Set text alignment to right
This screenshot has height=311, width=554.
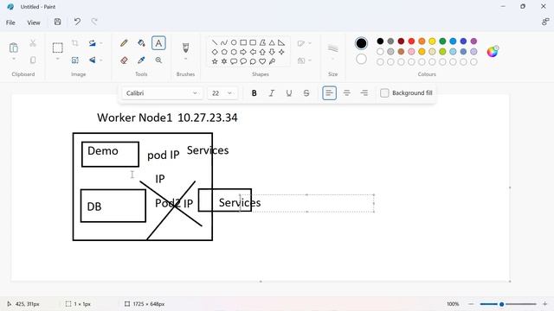pyautogui.click(x=364, y=93)
